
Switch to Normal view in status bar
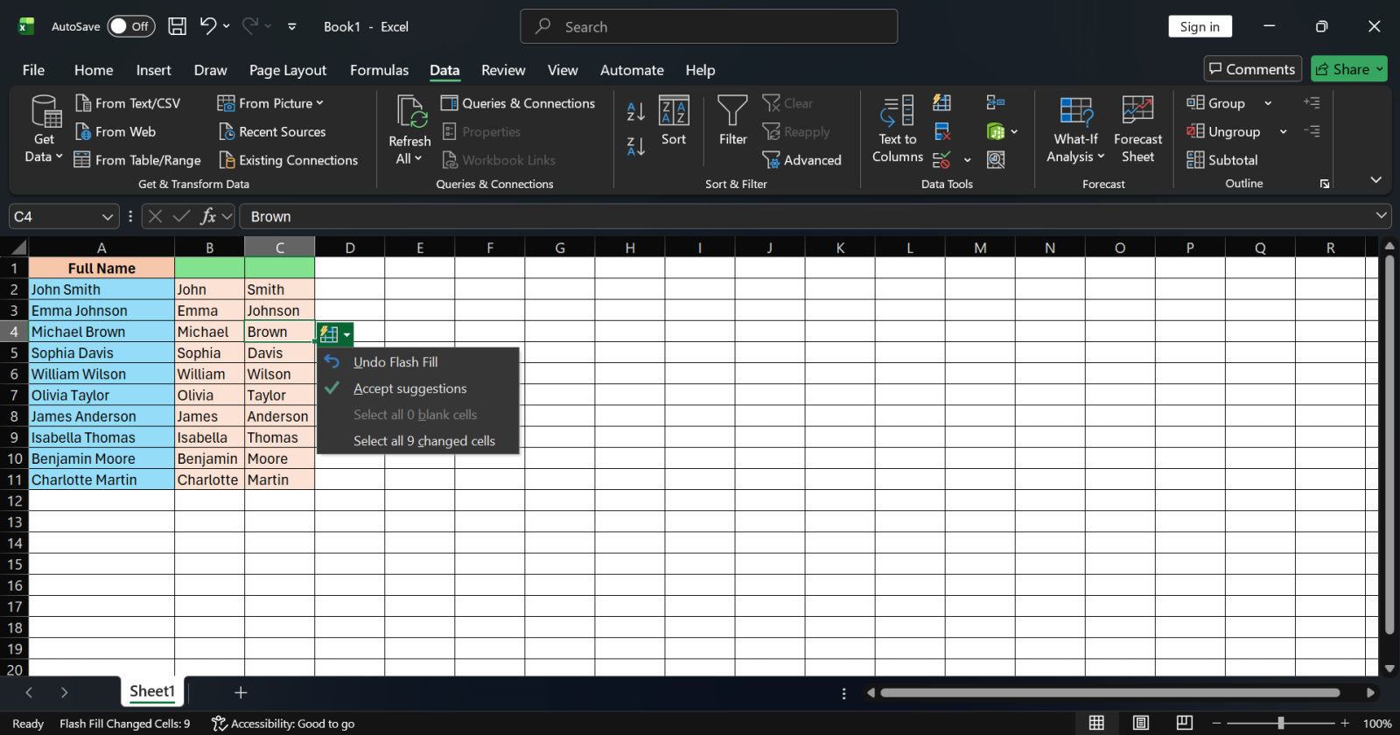coord(1095,723)
